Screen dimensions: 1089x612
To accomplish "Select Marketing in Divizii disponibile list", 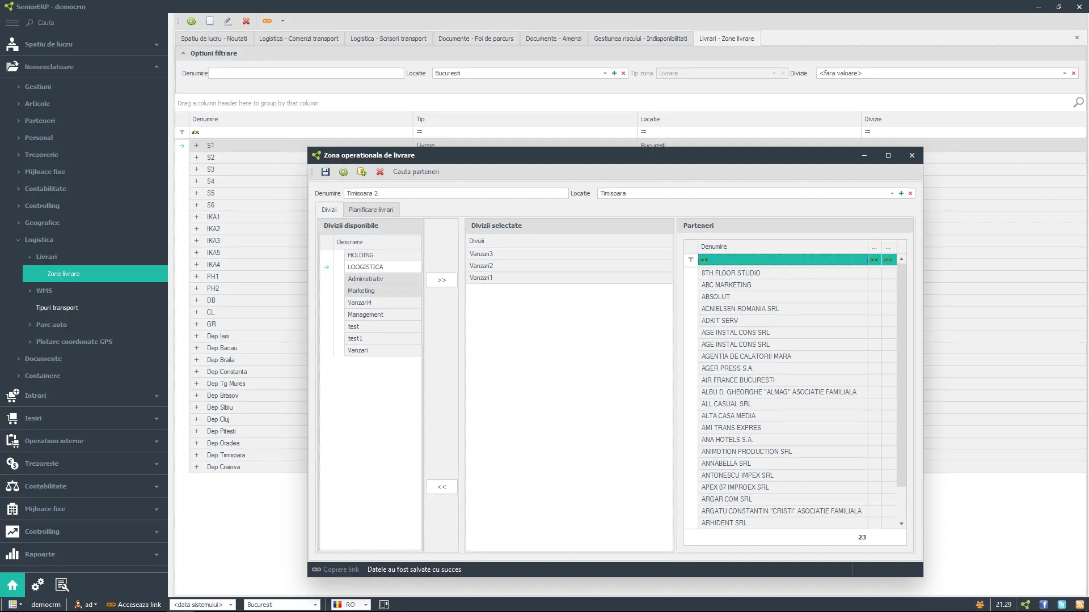I will 382,291.
